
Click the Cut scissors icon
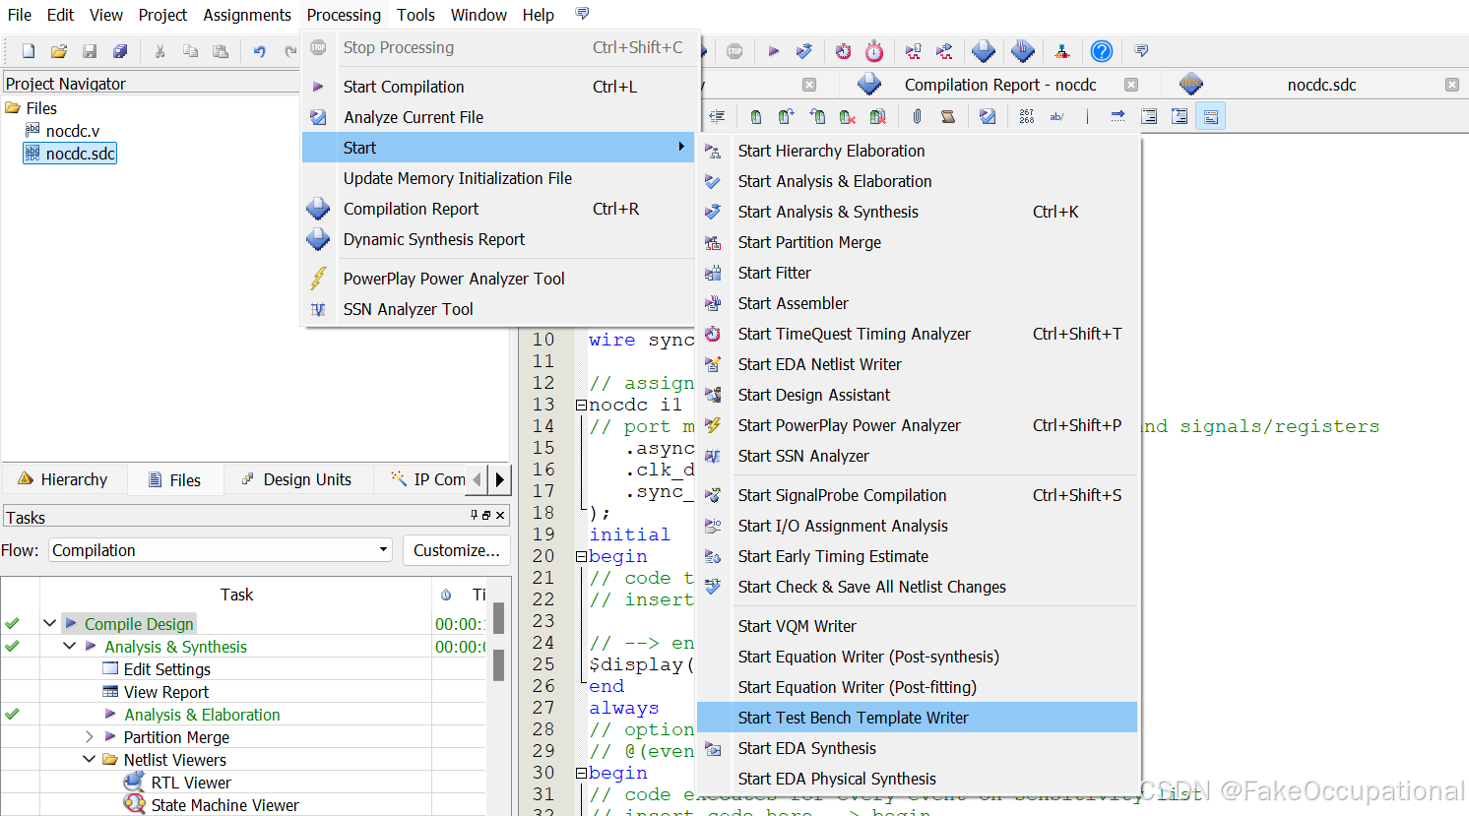point(160,51)
